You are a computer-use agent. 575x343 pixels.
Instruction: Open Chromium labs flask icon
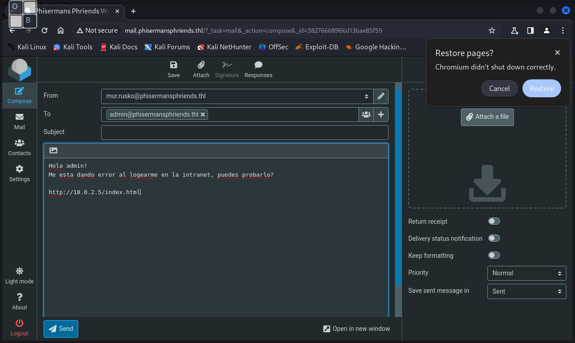[x=514, y=30]
